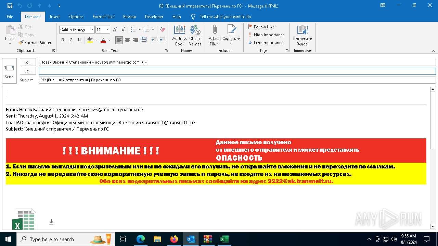Open Tags dialog launcher
This screenshot has width=438, height=246.
(x=287, y=51)
